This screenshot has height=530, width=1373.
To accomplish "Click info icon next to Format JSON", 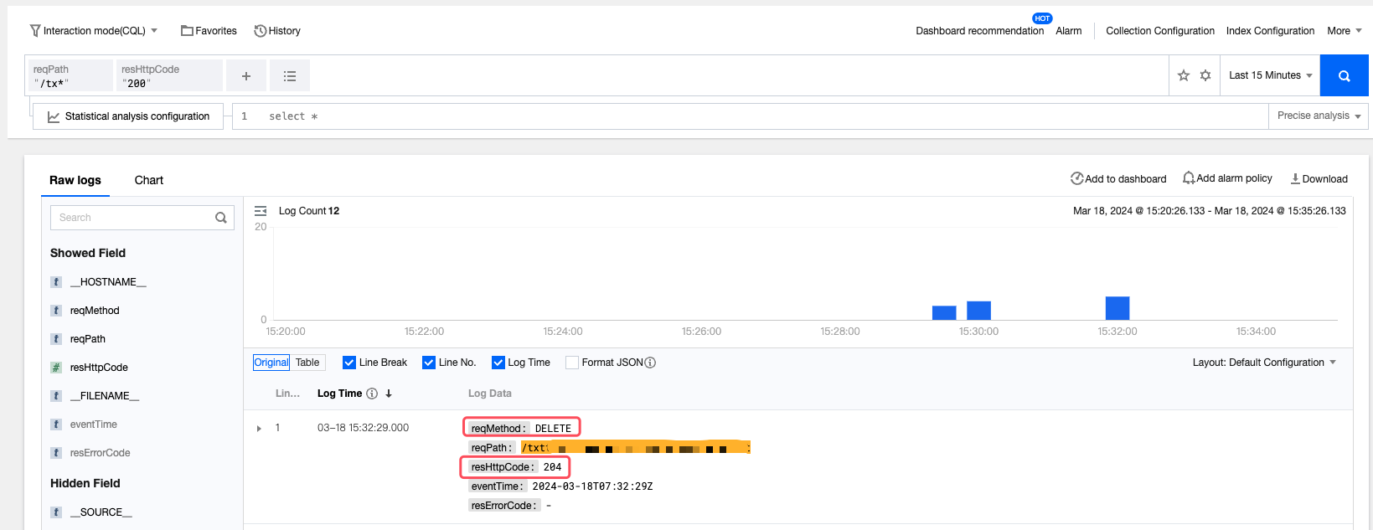I will tap(650, 363).
